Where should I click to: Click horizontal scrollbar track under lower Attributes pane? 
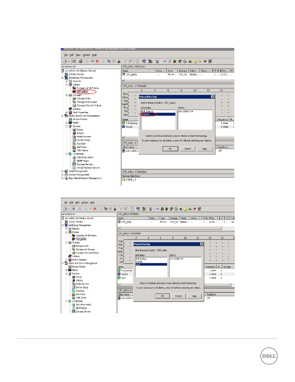pyautogui.click(x=229, y=228)
